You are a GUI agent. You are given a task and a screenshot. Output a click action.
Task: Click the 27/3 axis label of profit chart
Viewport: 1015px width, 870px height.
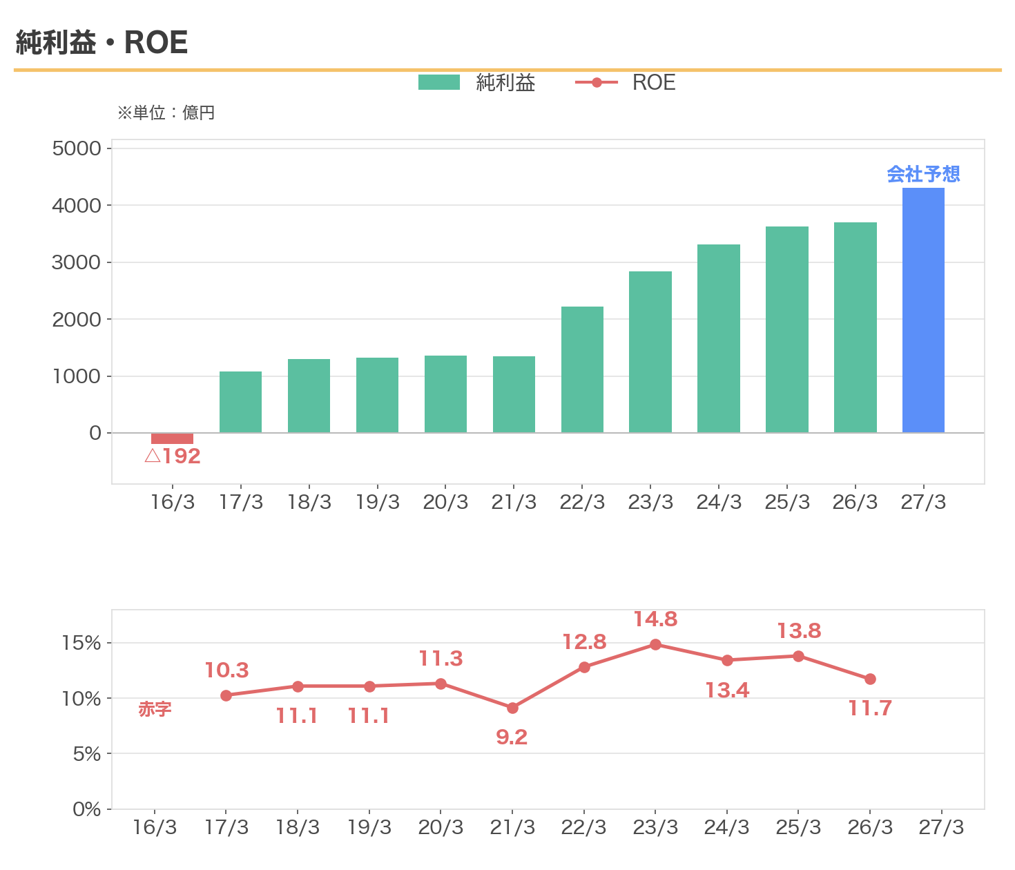pos(923,502)
